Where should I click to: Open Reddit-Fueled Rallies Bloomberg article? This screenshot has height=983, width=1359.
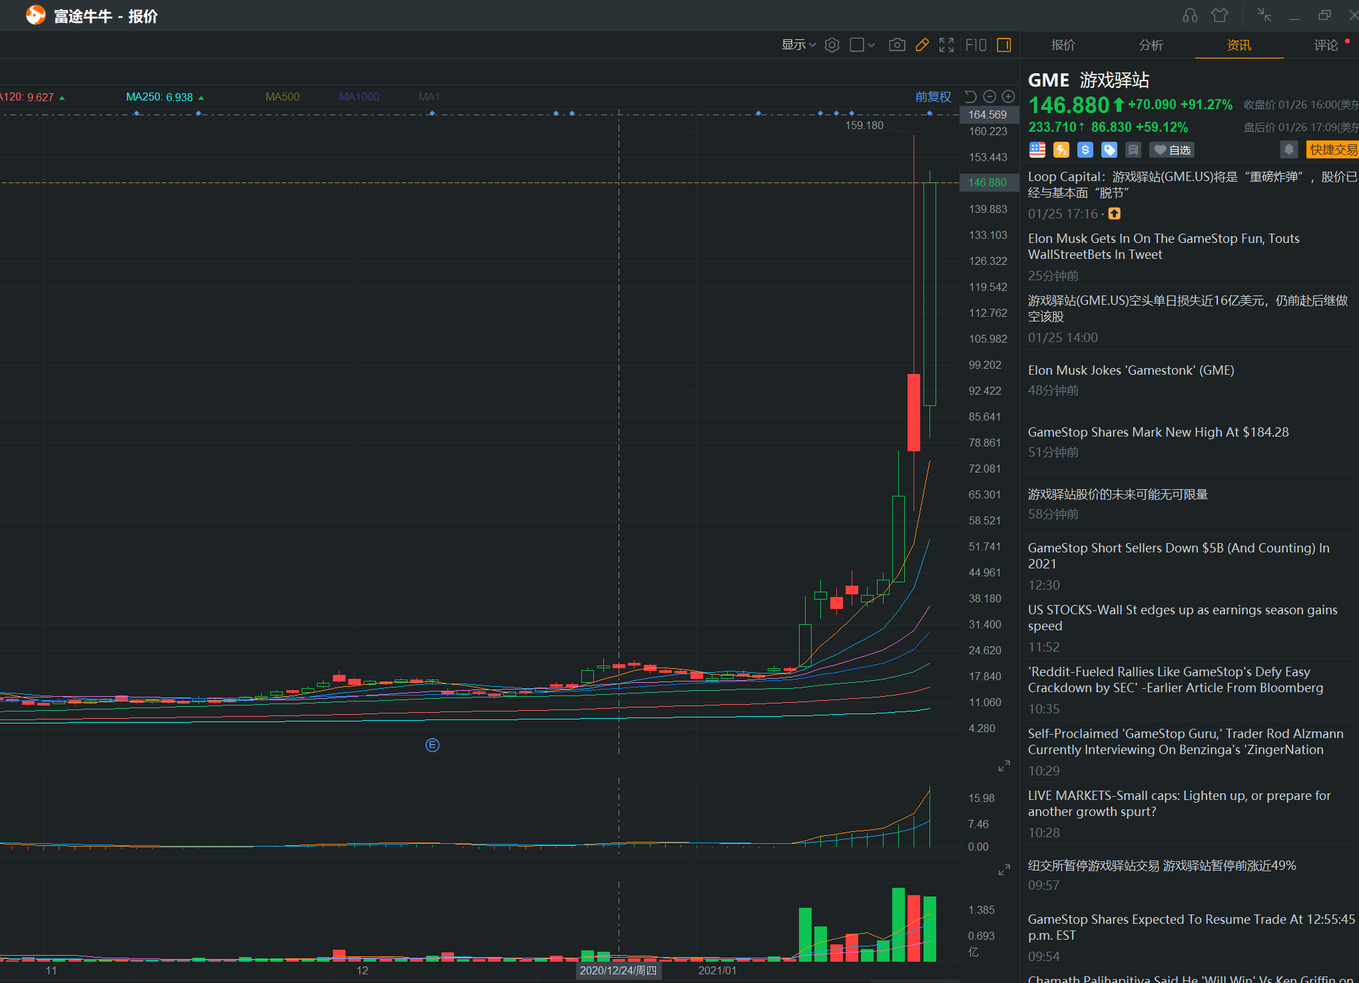[1189, 689]
